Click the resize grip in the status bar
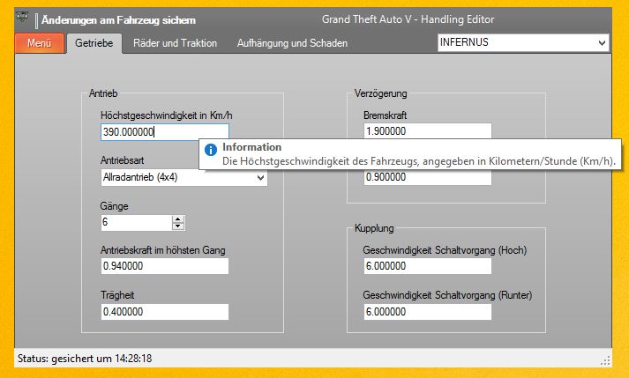Viewport: 629px width, 378px height. (605, 359)
